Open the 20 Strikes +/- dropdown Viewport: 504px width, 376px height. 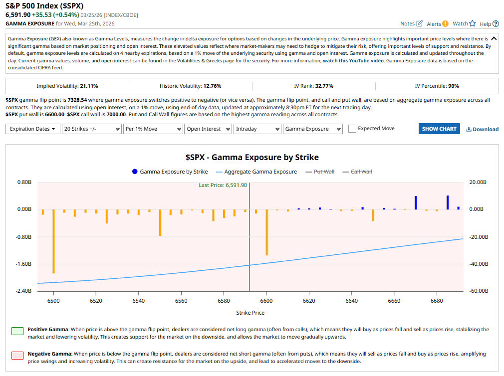click(x=92, y=129)
